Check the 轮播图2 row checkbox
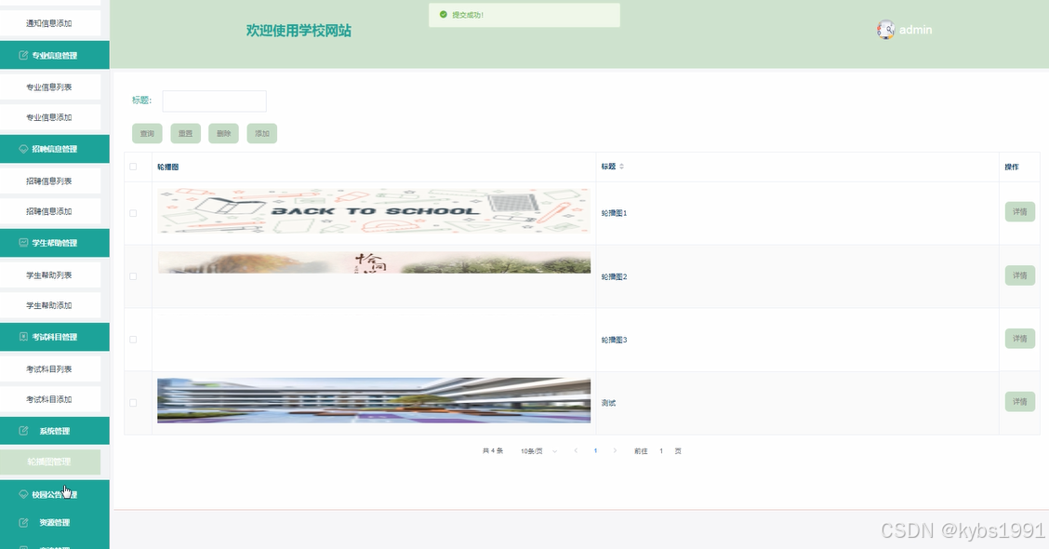1049x549 pixels. point(133,276)
